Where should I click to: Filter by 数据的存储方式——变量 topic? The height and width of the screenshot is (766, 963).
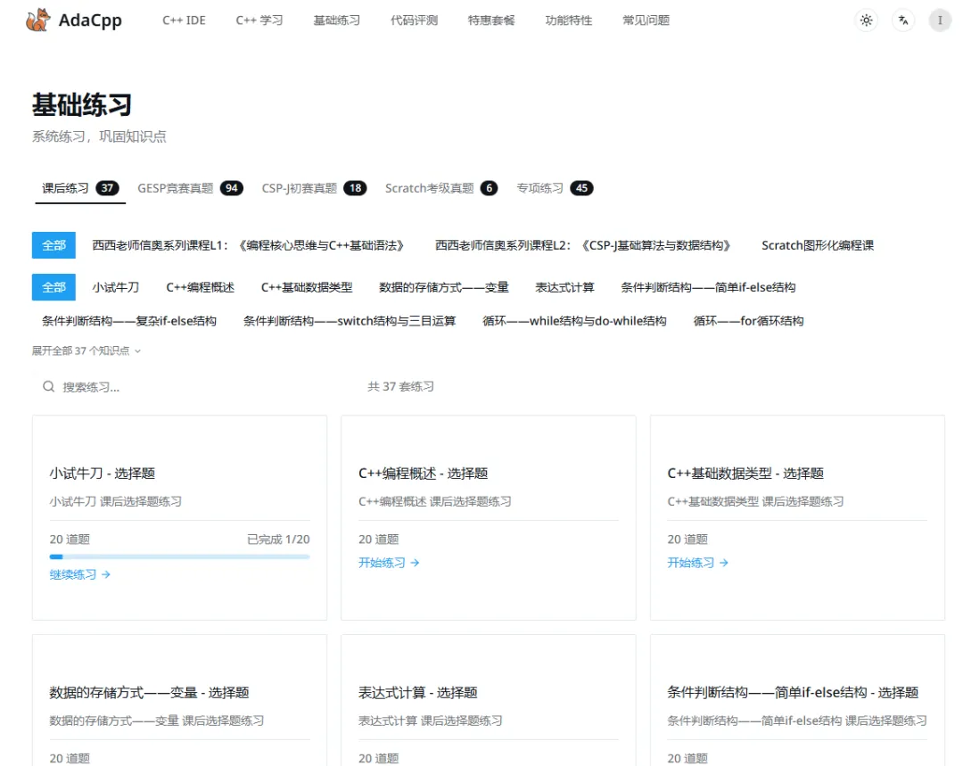[x=444, y=287]
